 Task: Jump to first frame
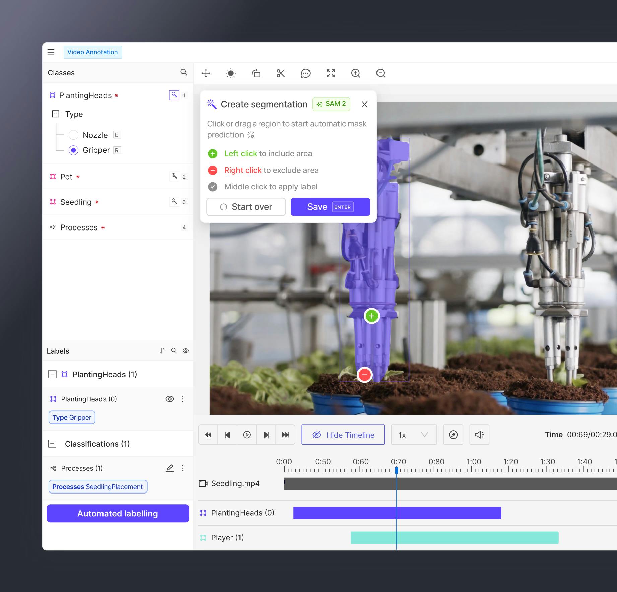point(208,435)
